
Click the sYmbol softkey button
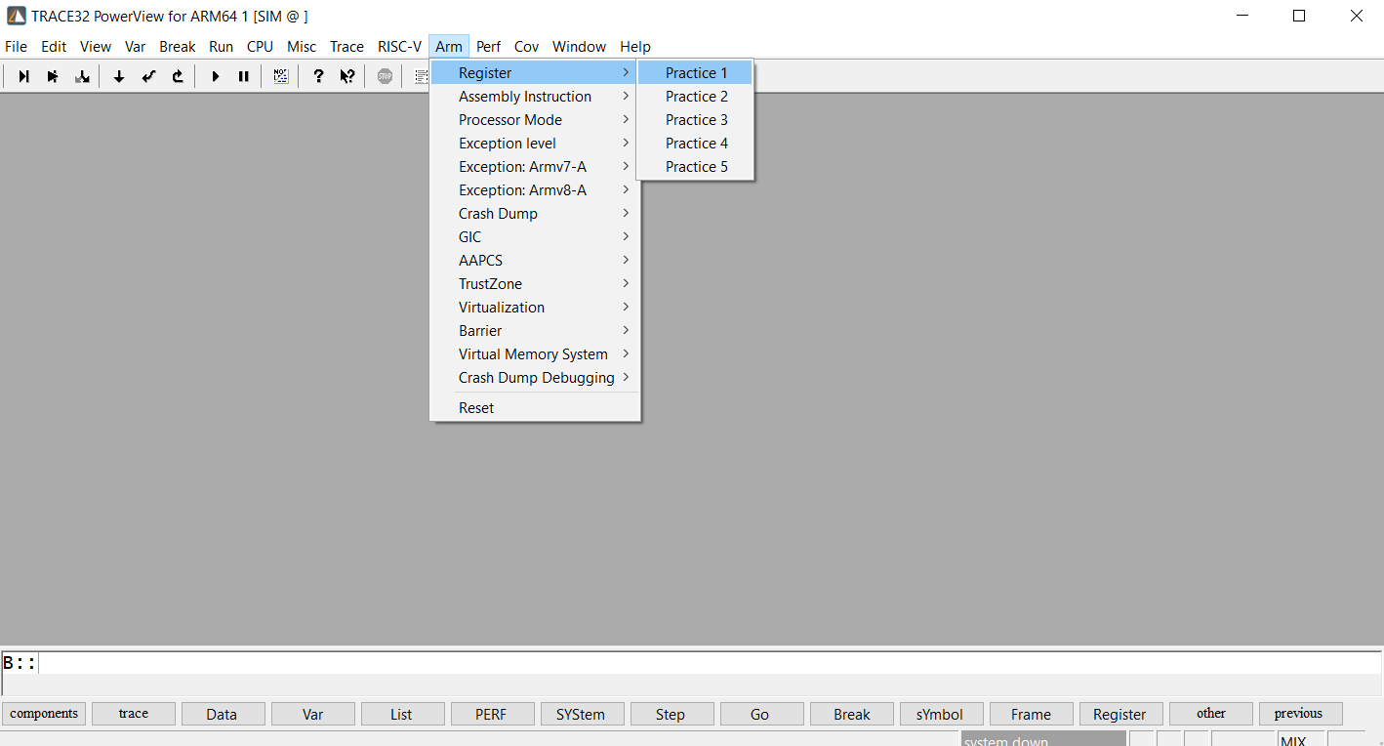[942, 714]
